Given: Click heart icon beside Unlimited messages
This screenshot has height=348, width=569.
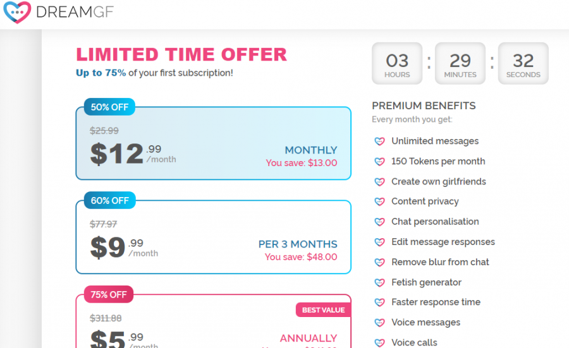Looking at the screenshot, I should (x=379, y=141).
